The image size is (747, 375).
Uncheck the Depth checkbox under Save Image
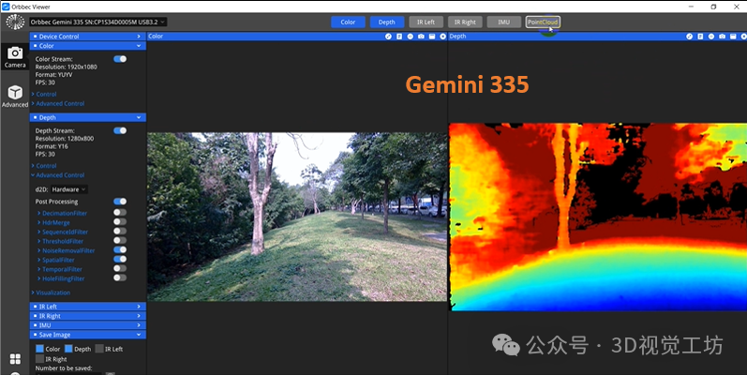68,349
